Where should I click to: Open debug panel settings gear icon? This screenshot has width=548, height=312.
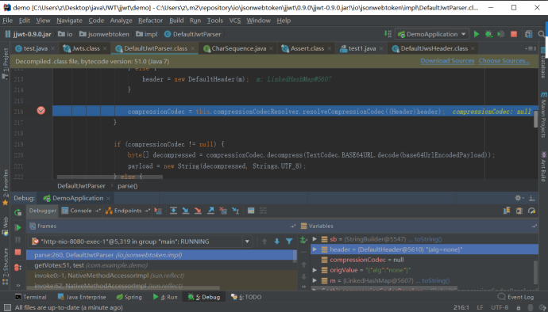(519, 198)
